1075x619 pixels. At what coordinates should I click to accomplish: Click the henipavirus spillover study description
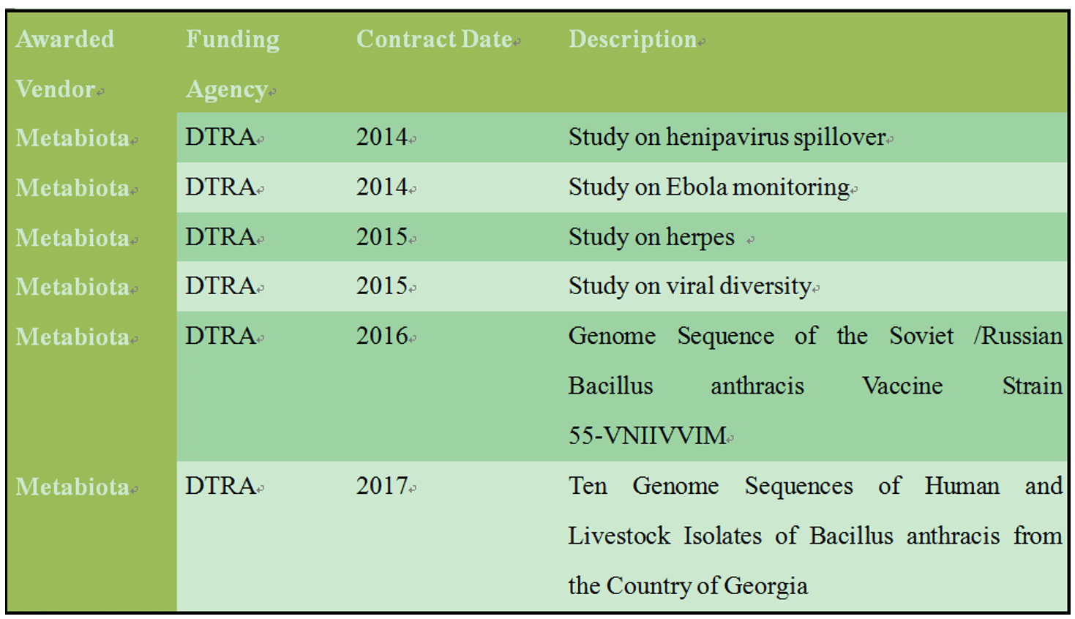tap(727, 138)
